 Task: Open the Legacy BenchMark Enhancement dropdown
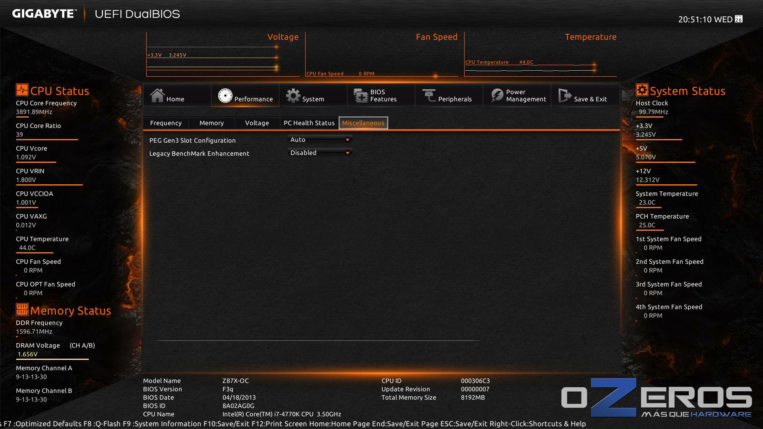pos(320,153)
